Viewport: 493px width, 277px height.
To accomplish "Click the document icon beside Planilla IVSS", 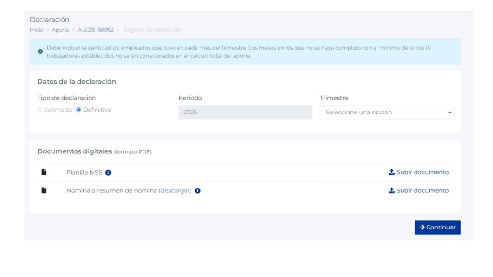I will [45, 172].
